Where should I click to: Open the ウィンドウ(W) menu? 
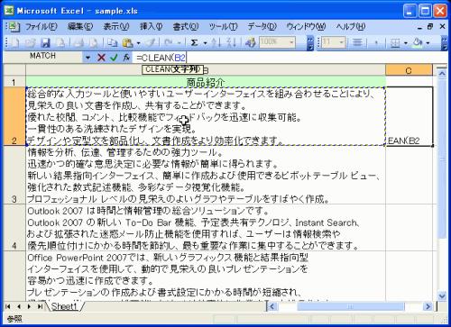tap(306, 27)
